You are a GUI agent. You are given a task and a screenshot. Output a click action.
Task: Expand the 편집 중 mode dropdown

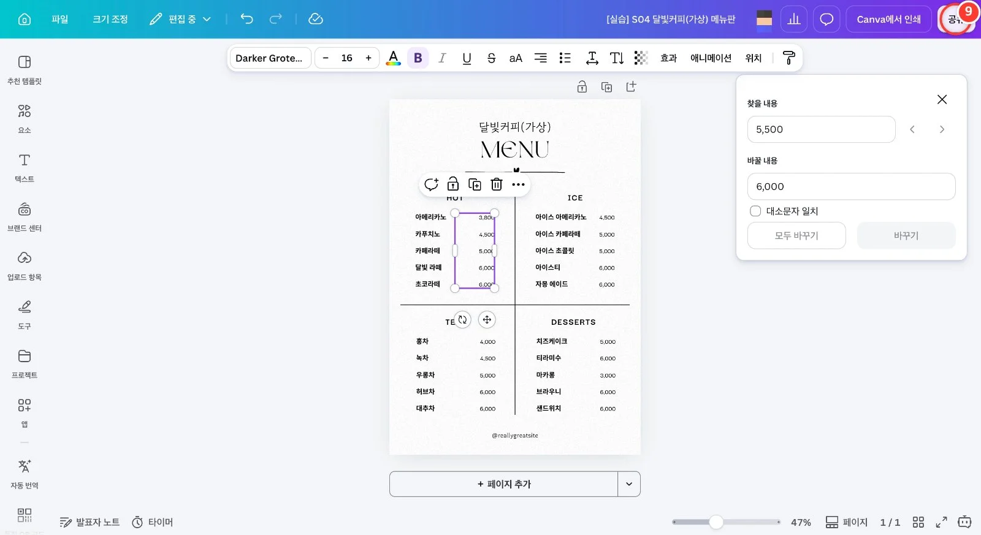click(180, 19)
